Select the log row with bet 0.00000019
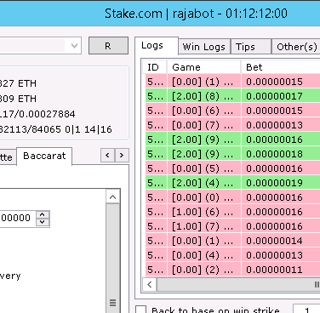320x313 pixels. point(232,183)
